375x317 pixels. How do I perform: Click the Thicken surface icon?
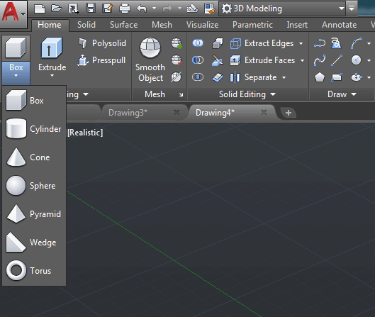click(218, 77)
